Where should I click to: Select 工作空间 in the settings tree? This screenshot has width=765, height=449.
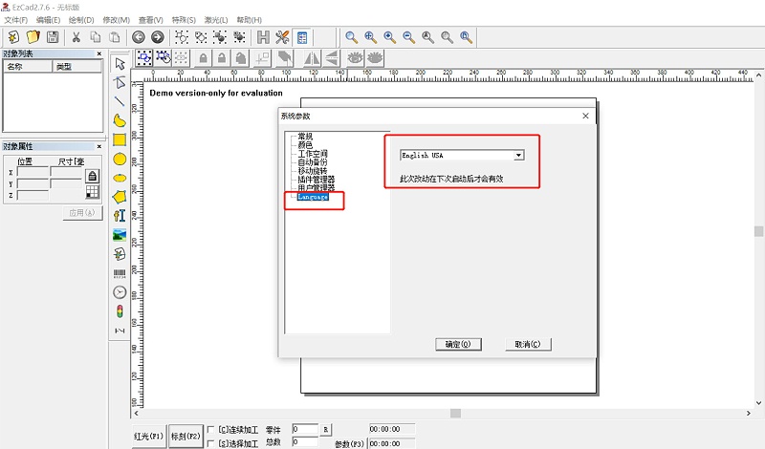(313, 154)
